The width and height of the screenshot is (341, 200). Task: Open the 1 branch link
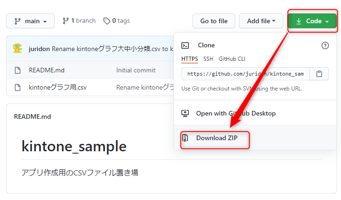coord(79,21)
